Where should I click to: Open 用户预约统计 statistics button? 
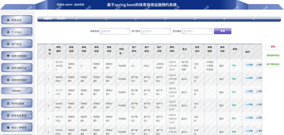click(273, 64)
